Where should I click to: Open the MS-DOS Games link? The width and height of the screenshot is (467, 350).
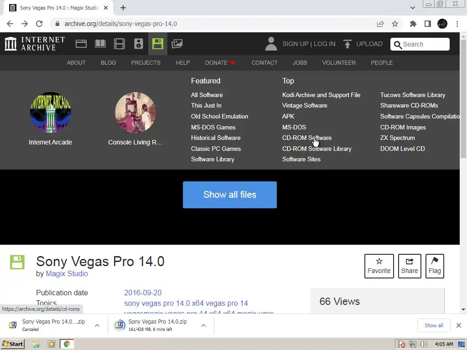coord(213,127)
